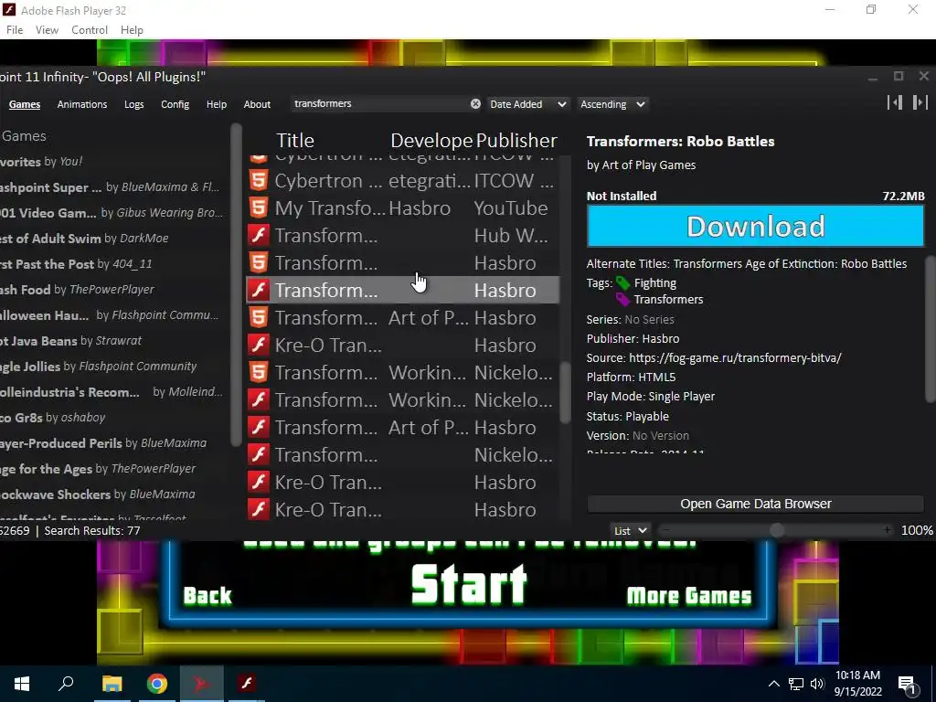Viewport: 936px width, 702px height.
Task: Sort by the Developer column header
Action: 431,140
